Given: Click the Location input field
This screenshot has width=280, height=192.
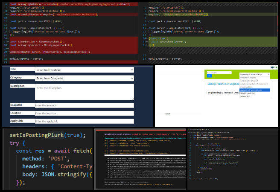Looking at the screenshot, I should point(85,113).
